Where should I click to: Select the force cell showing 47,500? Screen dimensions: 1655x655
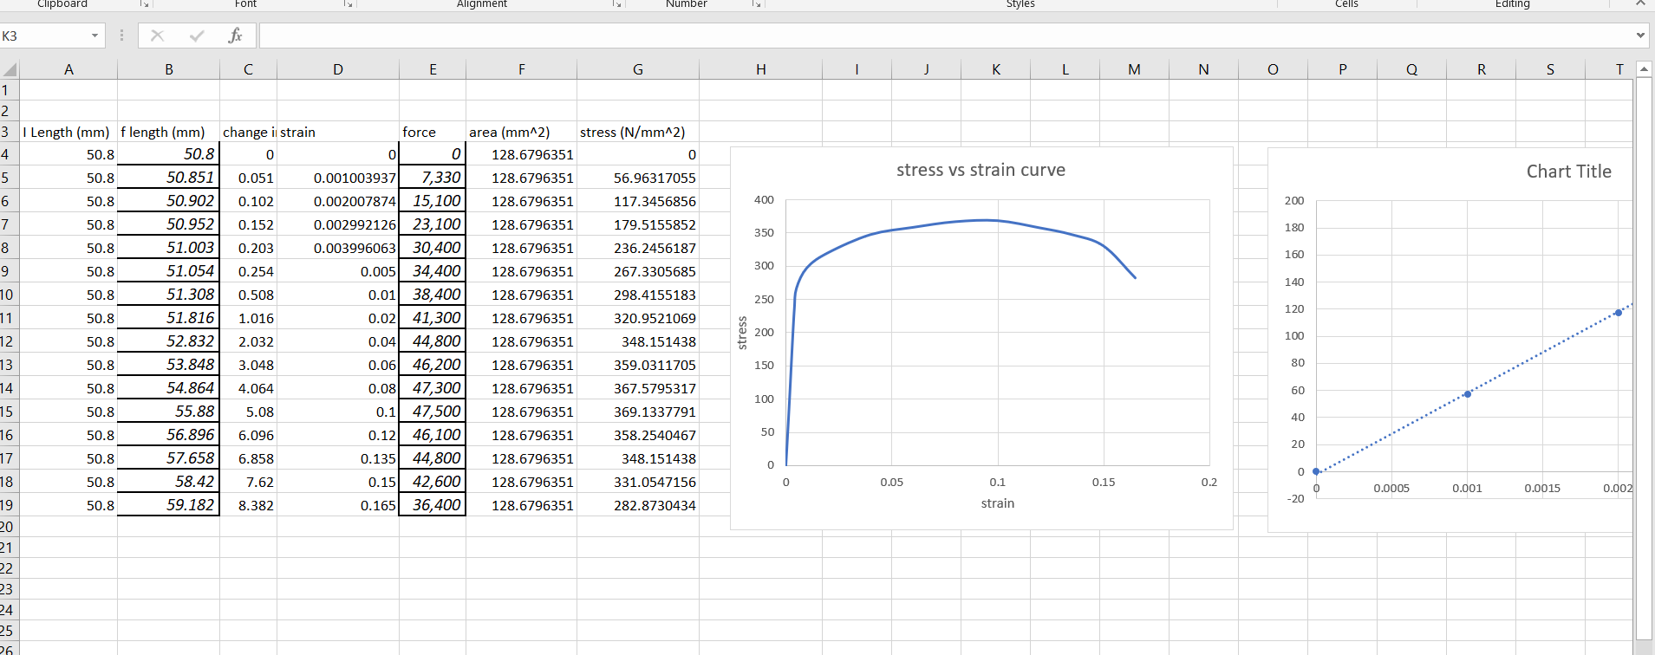point(433,412)
